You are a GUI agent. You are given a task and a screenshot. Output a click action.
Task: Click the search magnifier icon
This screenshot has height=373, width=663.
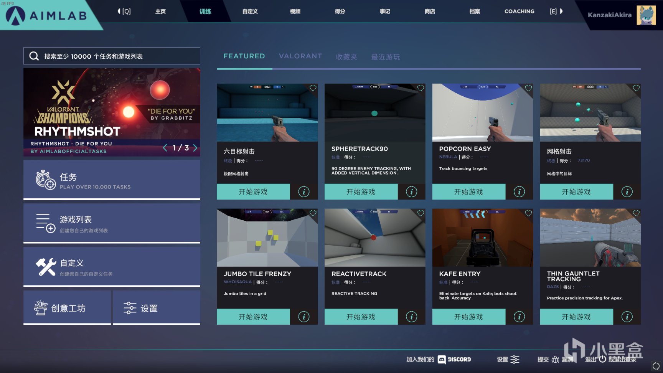(x=34, y=56)
